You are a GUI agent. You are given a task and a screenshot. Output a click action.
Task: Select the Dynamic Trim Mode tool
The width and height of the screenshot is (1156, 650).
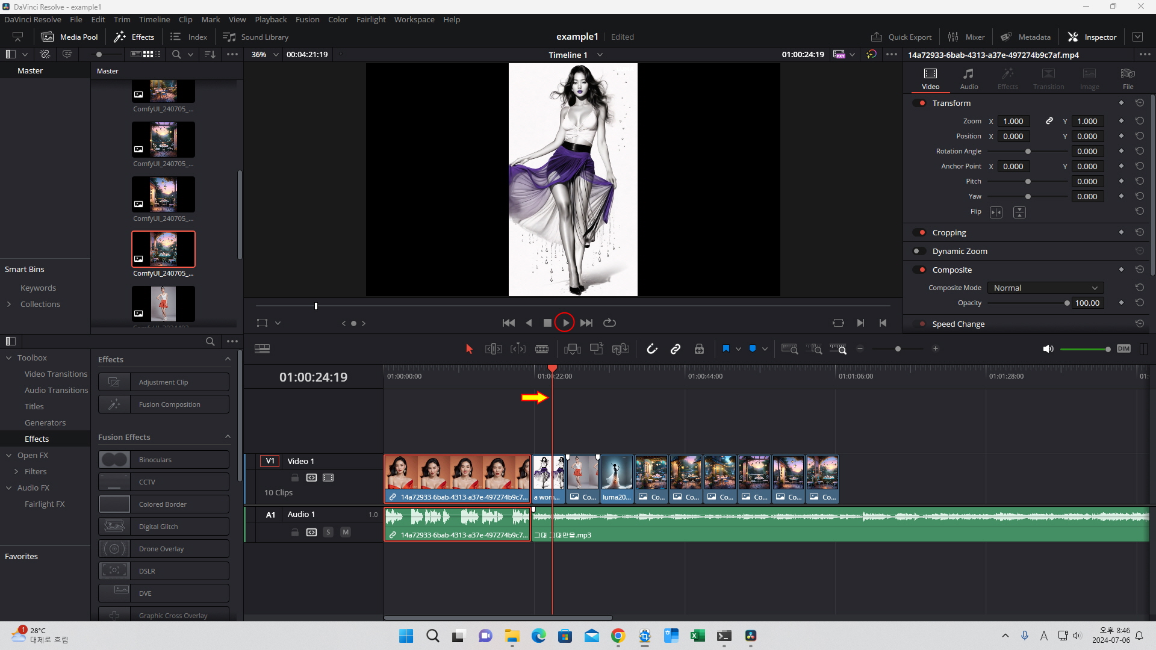pyautogui.click(x=518, y=349)
